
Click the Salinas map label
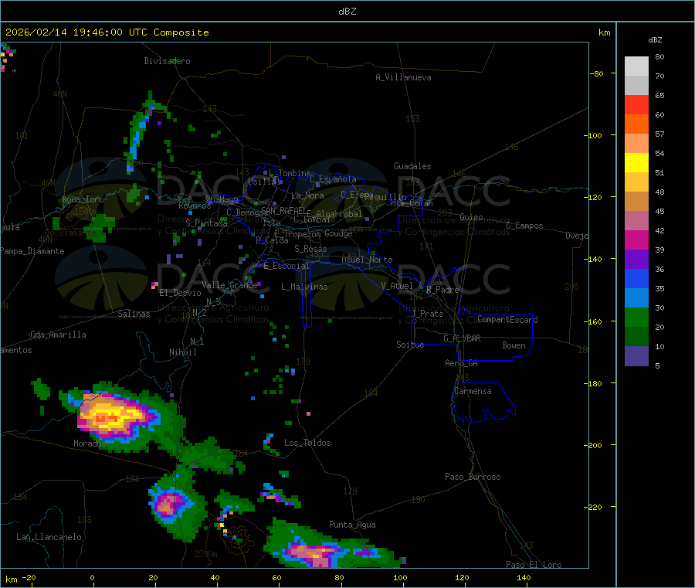(x=134, y=314)
